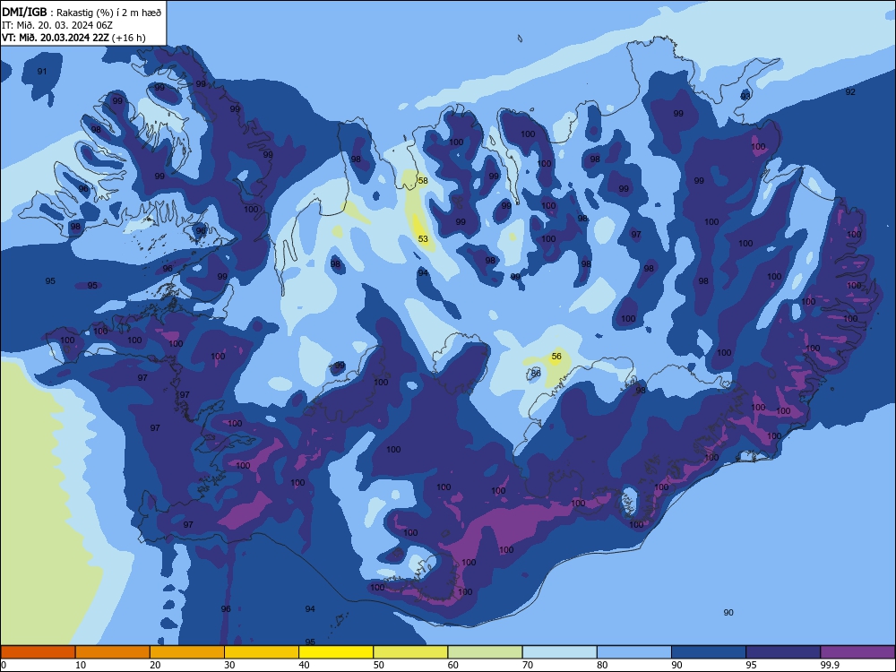This screenshot has height=672, width=896.
Task: Pick the 20–30 amber legend color
Action: [x=187, y=652]
